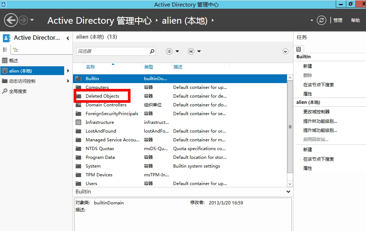Image resolution: width=366 pixels, height=231 pixels.
Task: Open the 管理 menu
Action: (338, 20)
